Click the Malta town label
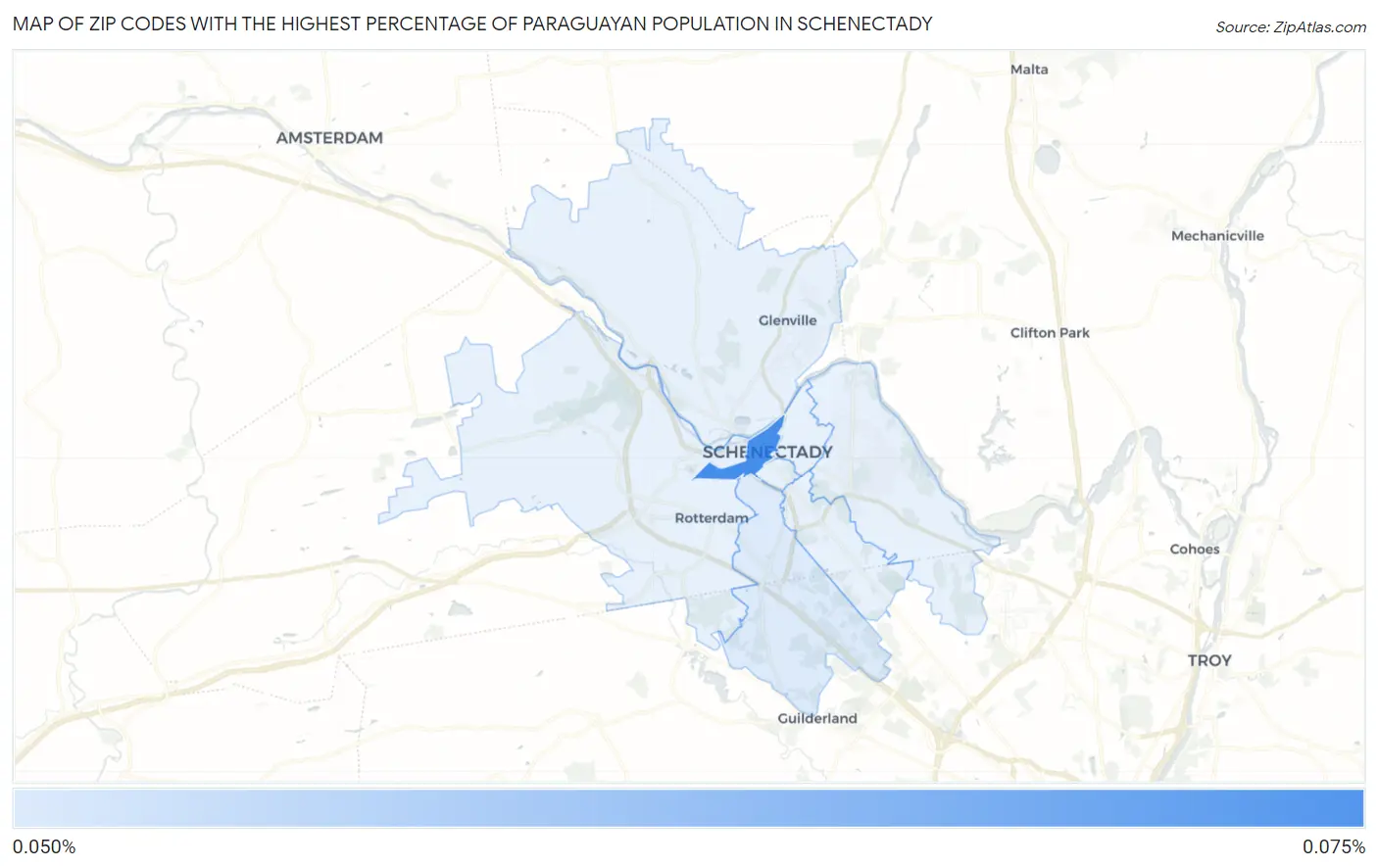 [x=1029, y=70]
